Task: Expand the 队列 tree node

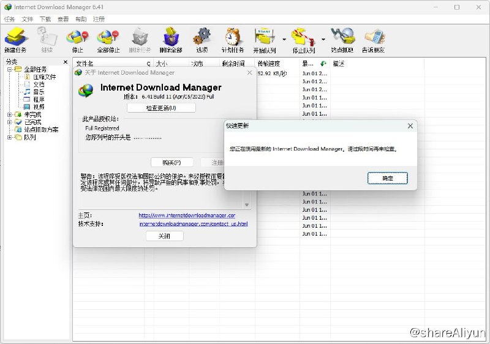Action: click(x=9, y=137)
